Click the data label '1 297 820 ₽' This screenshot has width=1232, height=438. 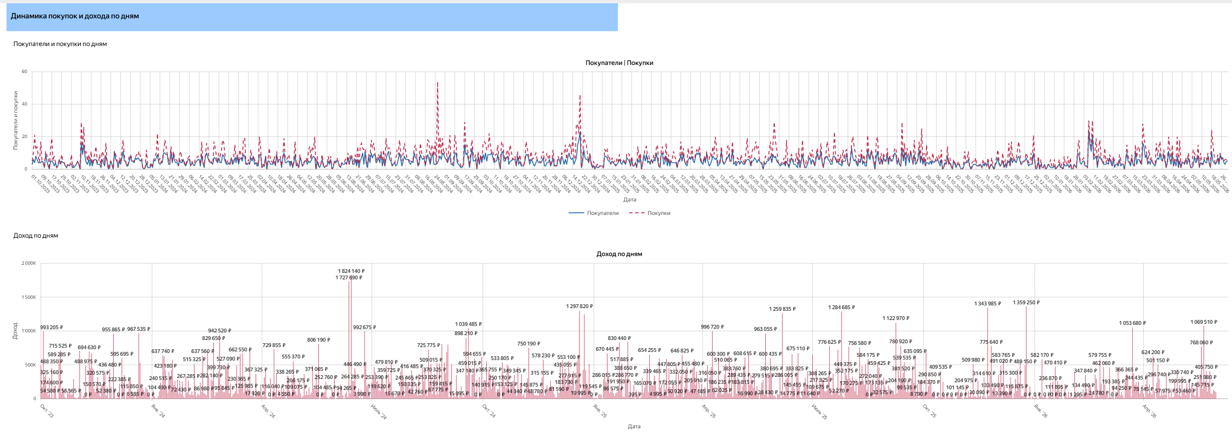[x=579, y=306]
